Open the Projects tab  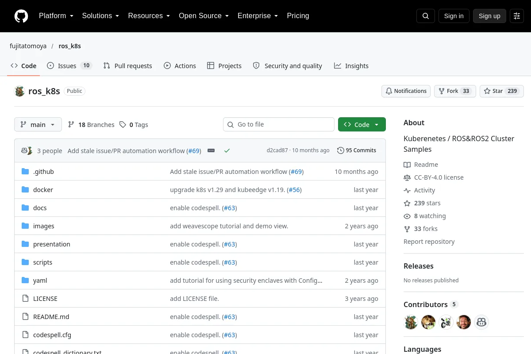pos(224,66)
